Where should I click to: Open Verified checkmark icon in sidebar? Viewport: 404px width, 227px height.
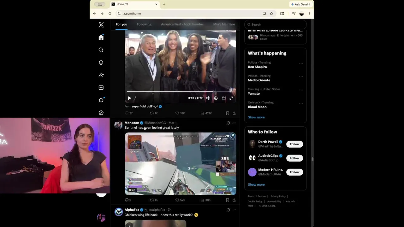pyautogui.click(x=101, y=113)
